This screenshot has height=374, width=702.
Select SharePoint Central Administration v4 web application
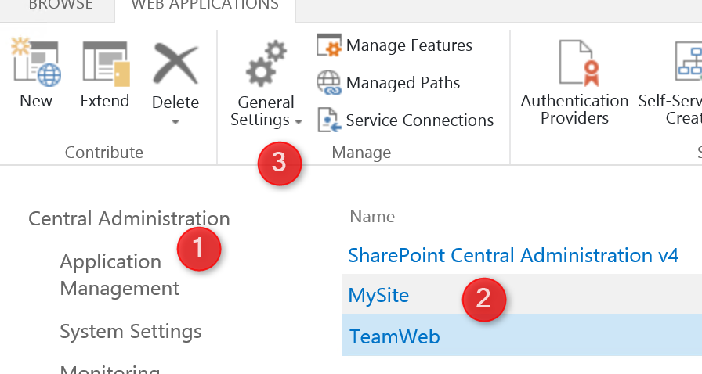(513, 255)
